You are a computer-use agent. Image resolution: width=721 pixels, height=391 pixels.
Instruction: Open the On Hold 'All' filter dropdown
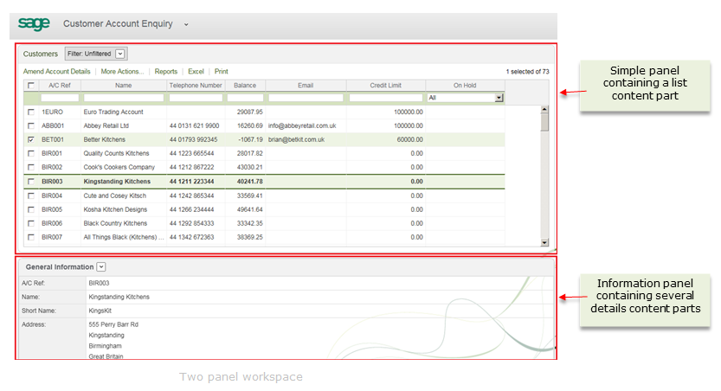click(499, 98)
